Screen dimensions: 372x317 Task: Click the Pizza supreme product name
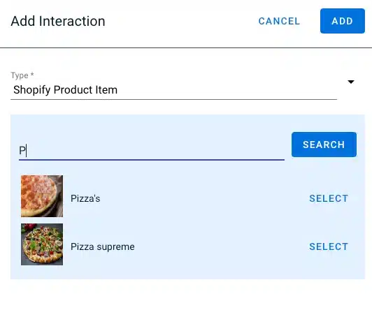pos(103,247)
